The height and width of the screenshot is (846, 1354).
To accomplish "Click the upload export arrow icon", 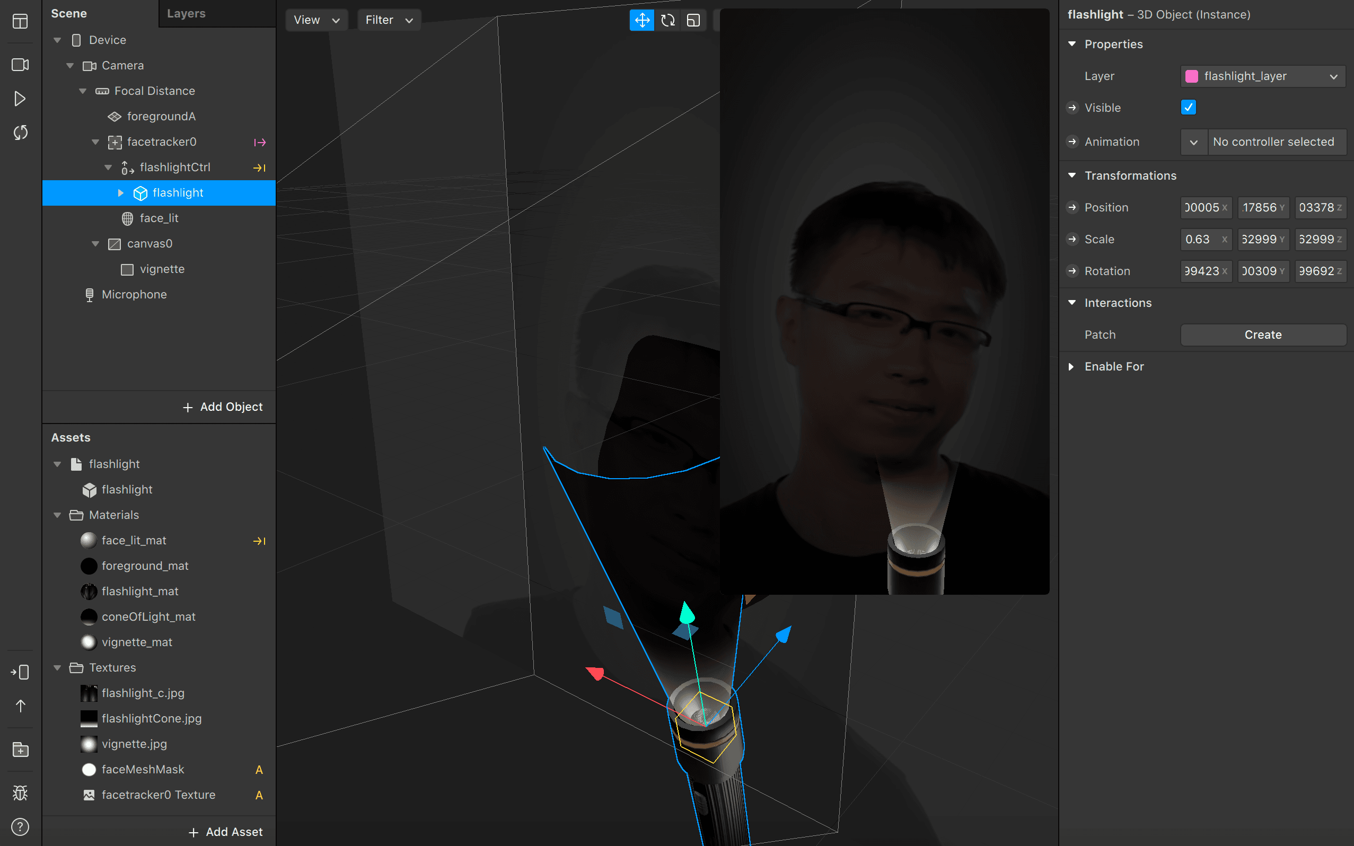I will 20,706.
